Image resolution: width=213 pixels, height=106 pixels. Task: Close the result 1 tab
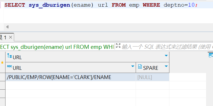10,37
